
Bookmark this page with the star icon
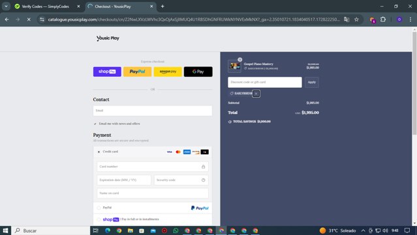356,20
